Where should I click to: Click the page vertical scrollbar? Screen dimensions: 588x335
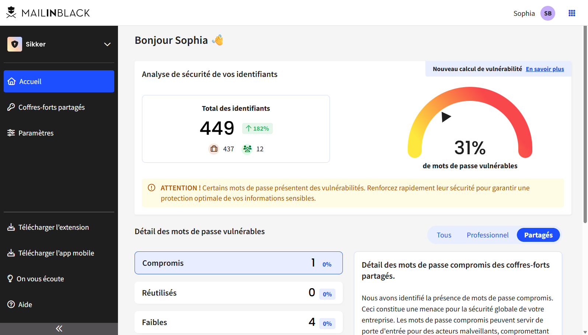click(585, 125)
